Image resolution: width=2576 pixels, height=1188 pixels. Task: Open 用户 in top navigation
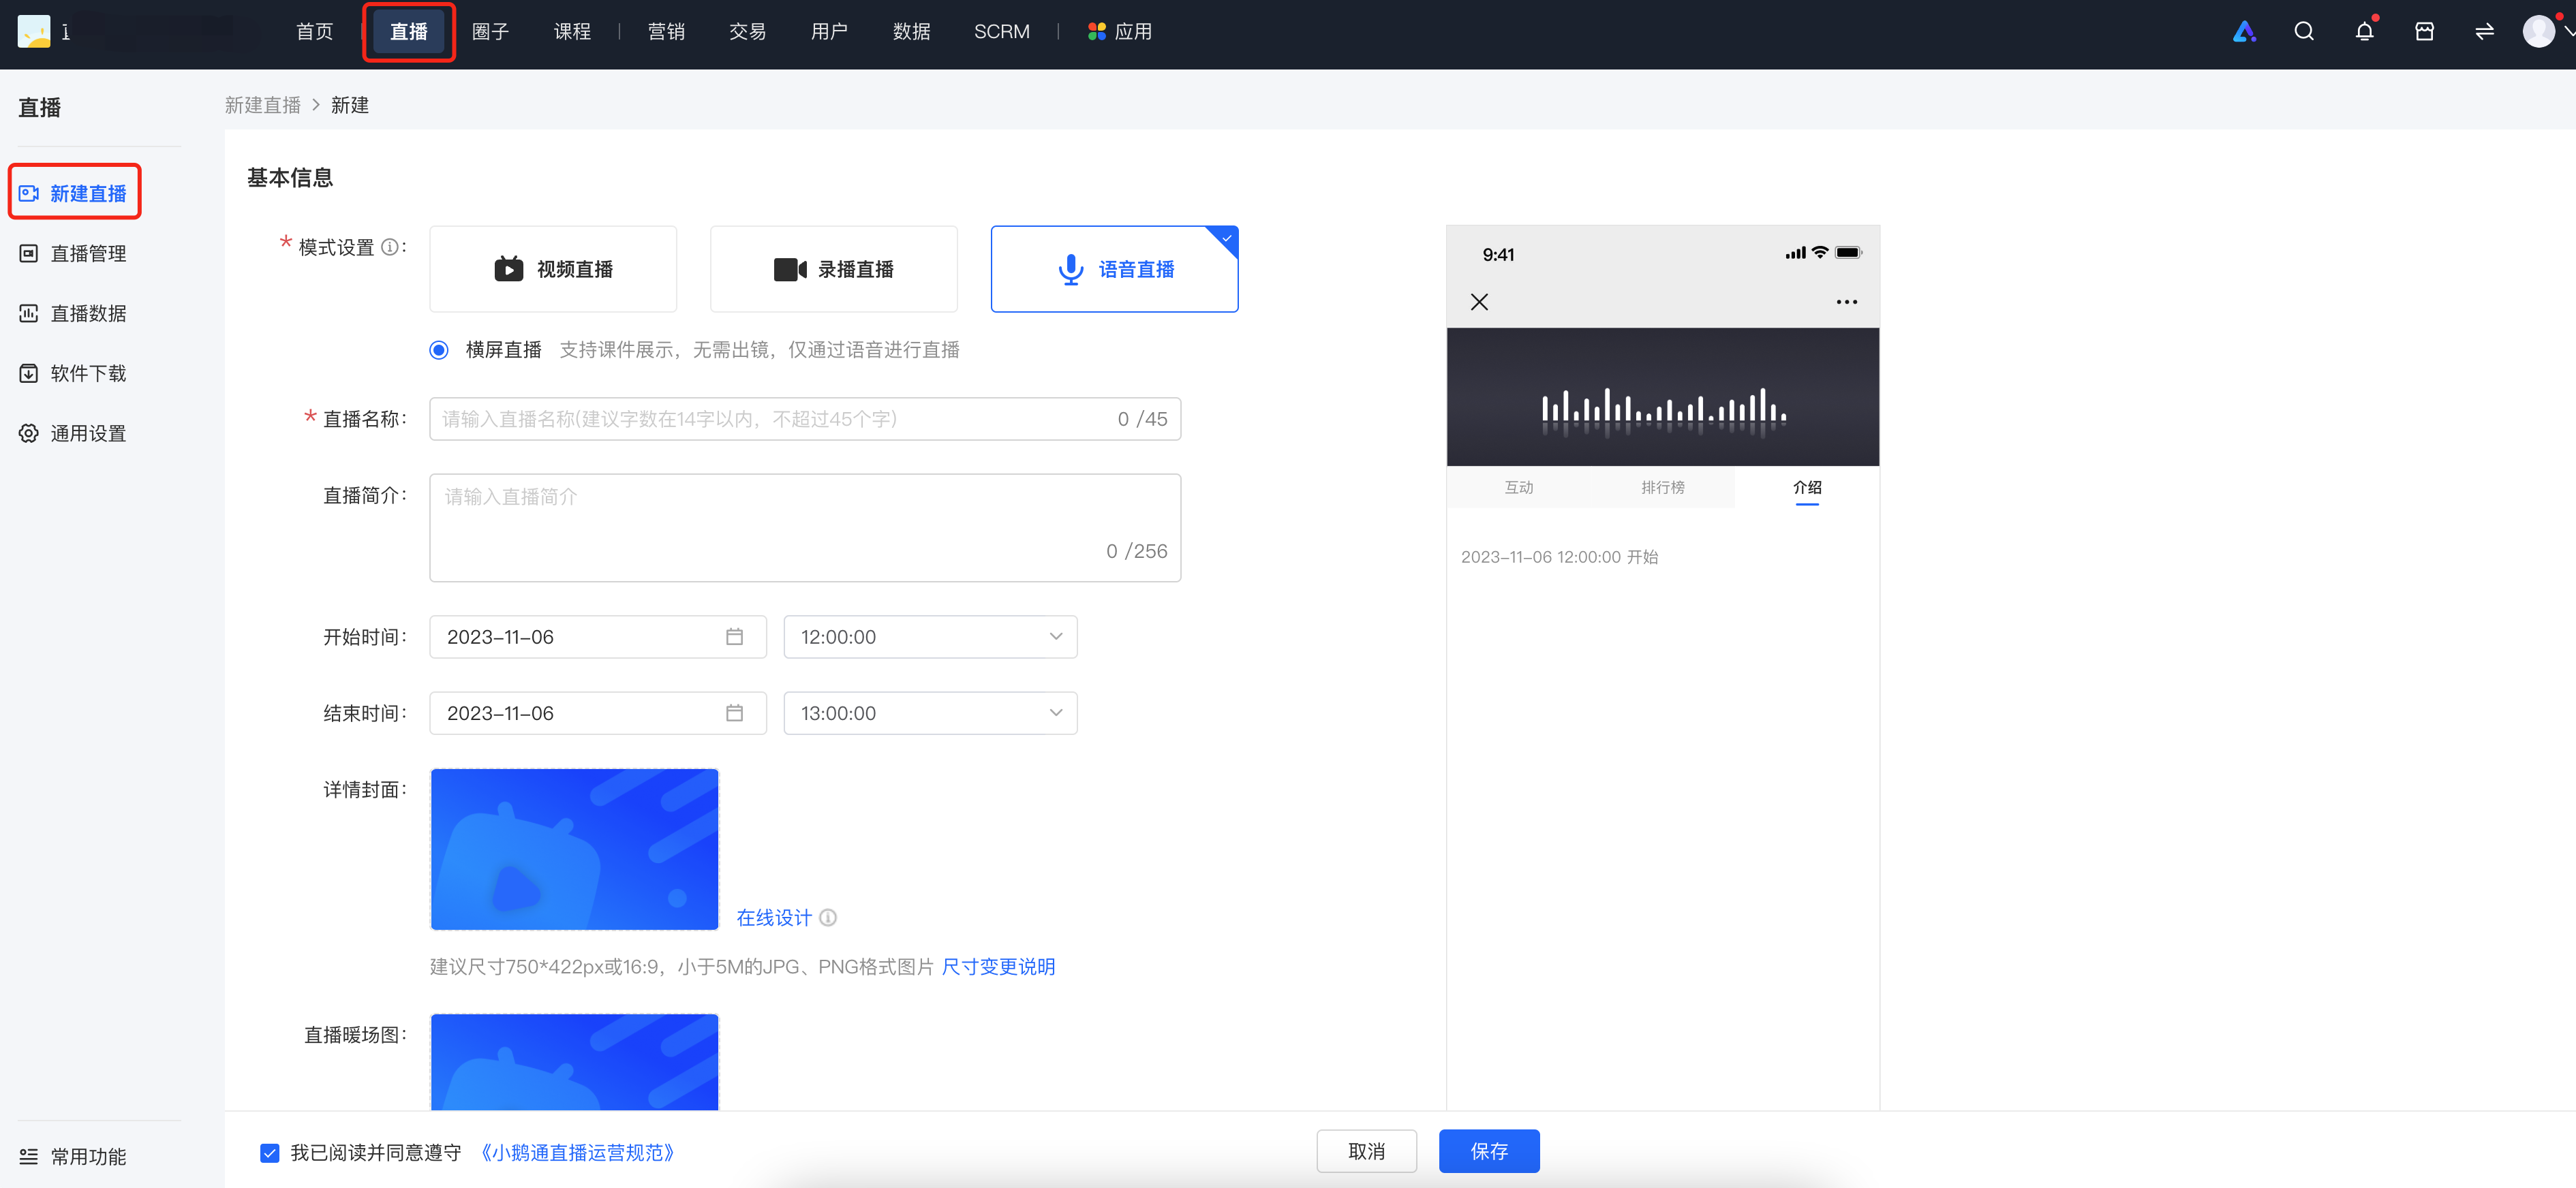tap(829, 32)
